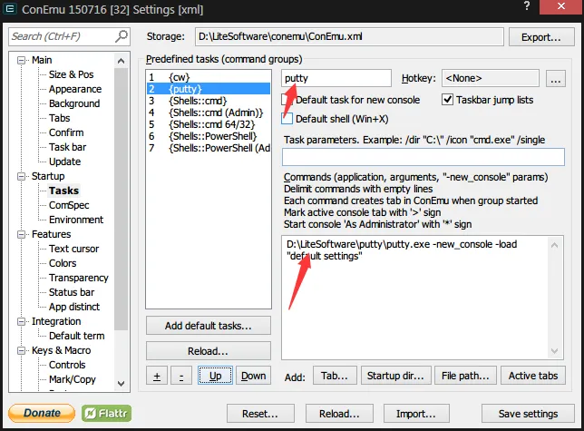This screenshot has height=431, width=584.
Task: Click Export... button
Action: [541, 37]
